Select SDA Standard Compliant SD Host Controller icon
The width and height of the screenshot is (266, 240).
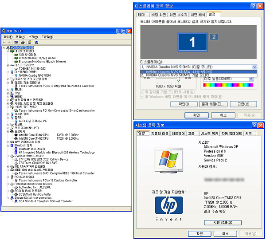tap(16, 201)
